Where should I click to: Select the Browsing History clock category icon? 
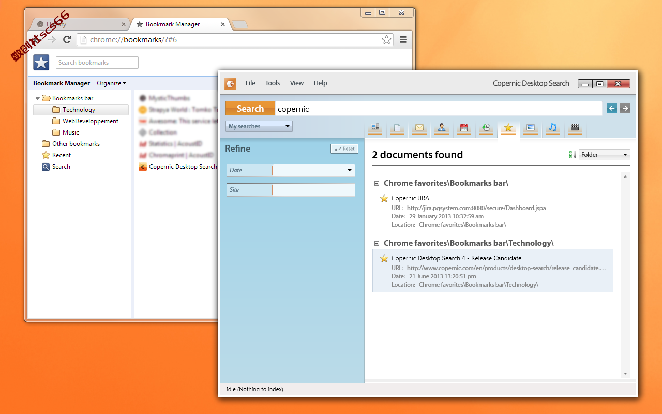click(x=486, y=128)
